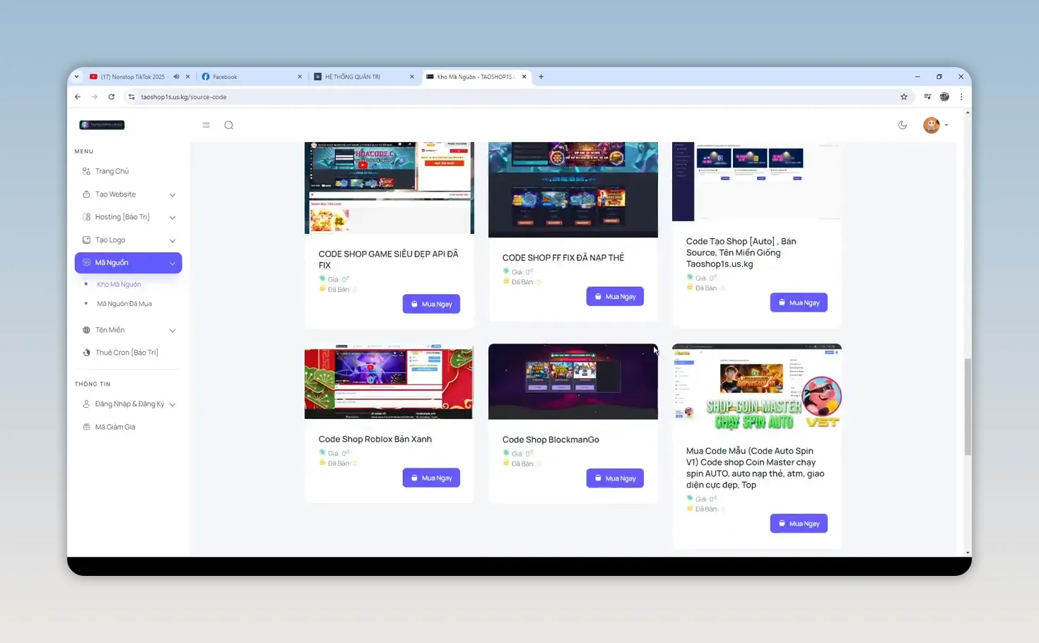Screen dimensions: 1039x643
Task: Click the Hosting [Bảo Trì] sidebar icon
Action: pos(86,217)
